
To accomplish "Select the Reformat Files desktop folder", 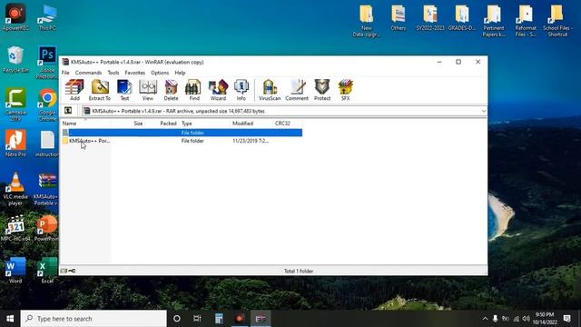I will (526, 20).
